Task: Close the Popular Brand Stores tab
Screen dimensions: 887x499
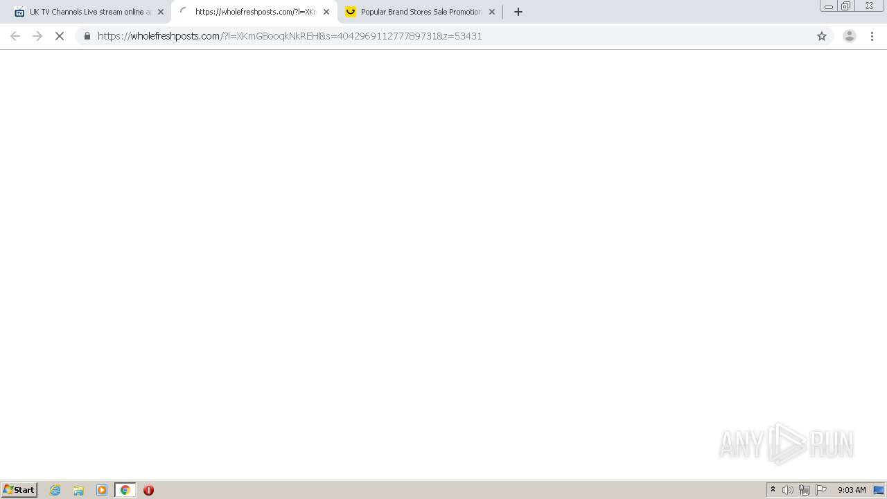Action: click(492, 12)
